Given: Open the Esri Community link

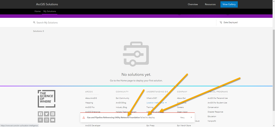Looking at the screenshot, I should tap(122, 98).
